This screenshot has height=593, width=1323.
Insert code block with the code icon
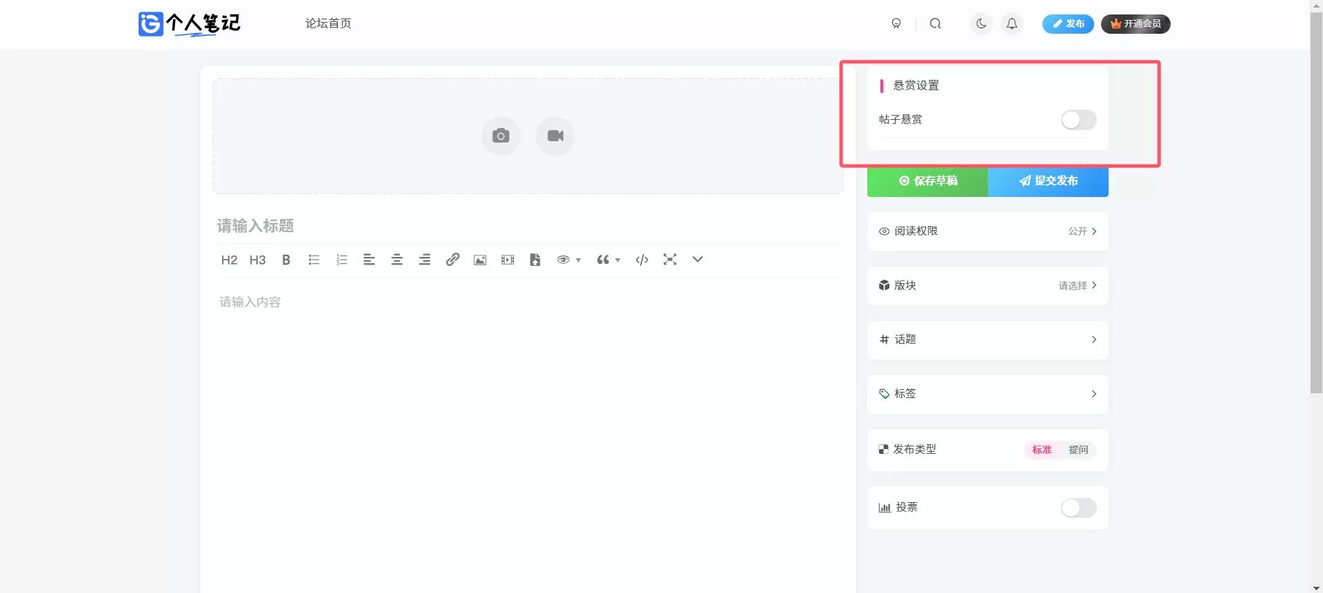(x=642, y=260)
